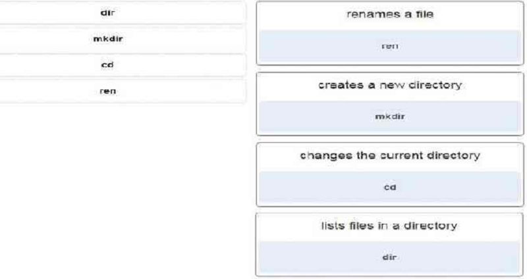Select the 'ren' option in left list
The image size is (527, 279).
pyautogui.click(x=107, y=91)
